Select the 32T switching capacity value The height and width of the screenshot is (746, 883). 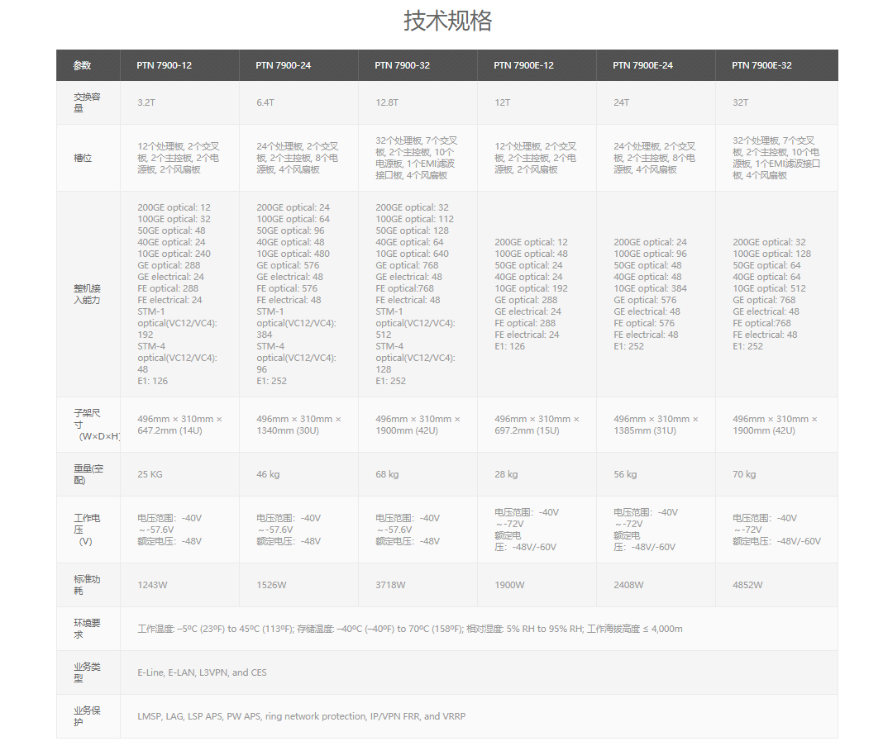[741, 102]
